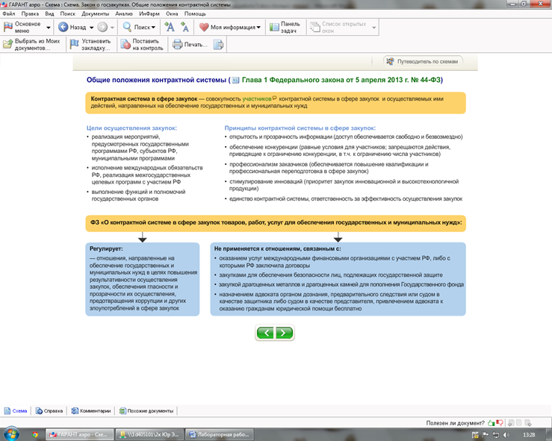Click heading Цели осуществления закупок:

pyautogui.click(x=131, y=128)
